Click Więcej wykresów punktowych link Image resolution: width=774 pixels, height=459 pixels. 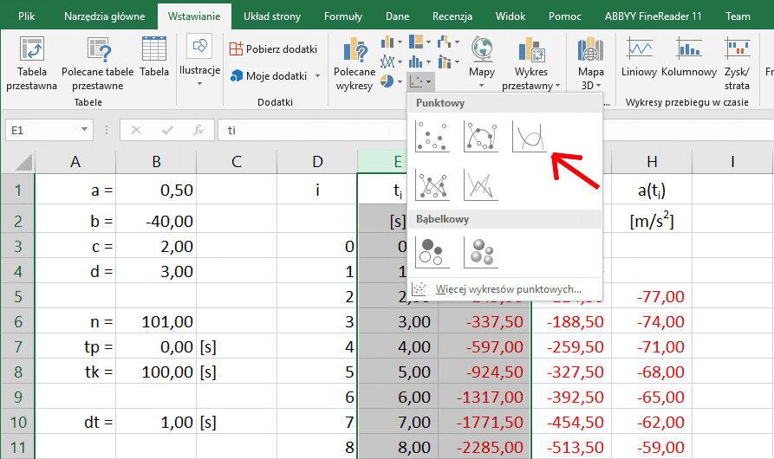click(507, 289)
